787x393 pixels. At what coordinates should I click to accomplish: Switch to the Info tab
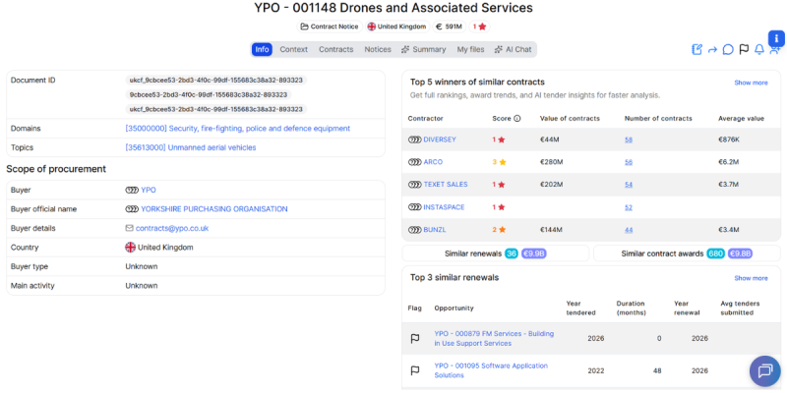pos(262,49)
